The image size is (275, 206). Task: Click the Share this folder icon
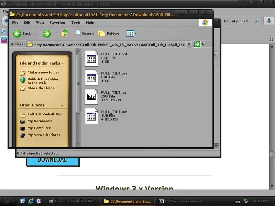click(22, 89)
